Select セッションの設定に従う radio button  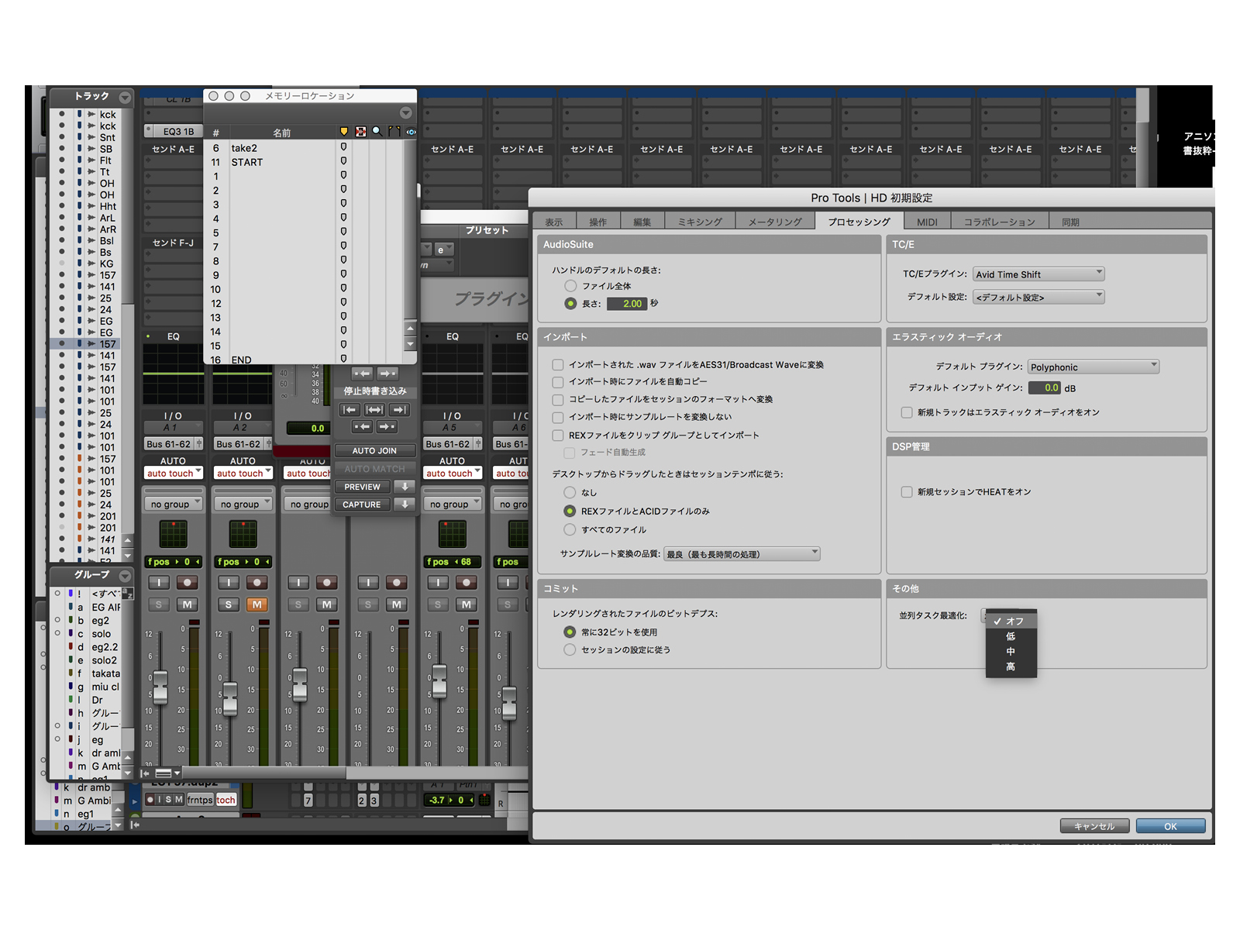pyautogui.click(x=570, y=650)
